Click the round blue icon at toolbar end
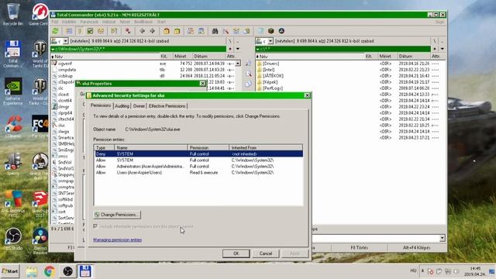This screenshot has height=279, width=496. tap(281, 31)
